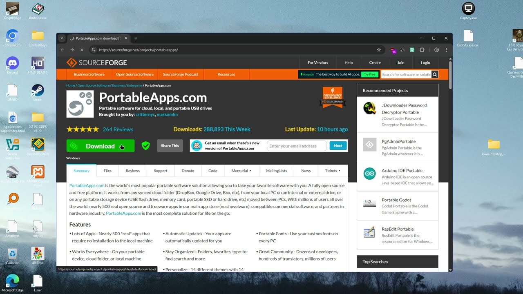Switch to the Summary tab
Screen dimensions: 523x294
tap(81, 171)
